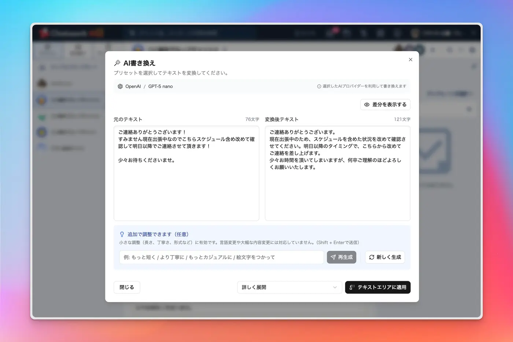Click the 76文字 character count
The image size is (513, 342).
tap(252, 119)
